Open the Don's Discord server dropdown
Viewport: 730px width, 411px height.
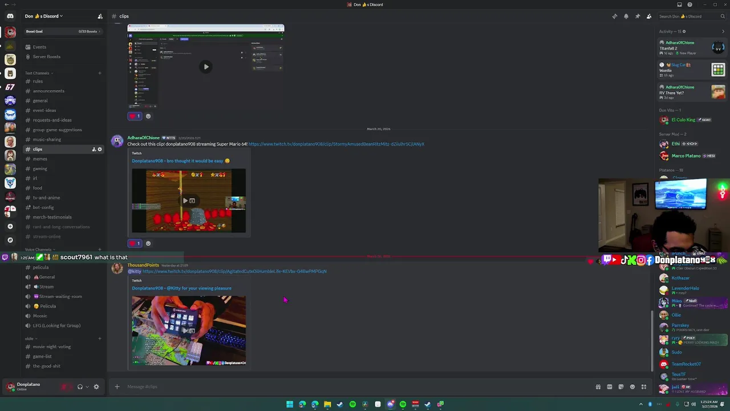coord(44,16)
